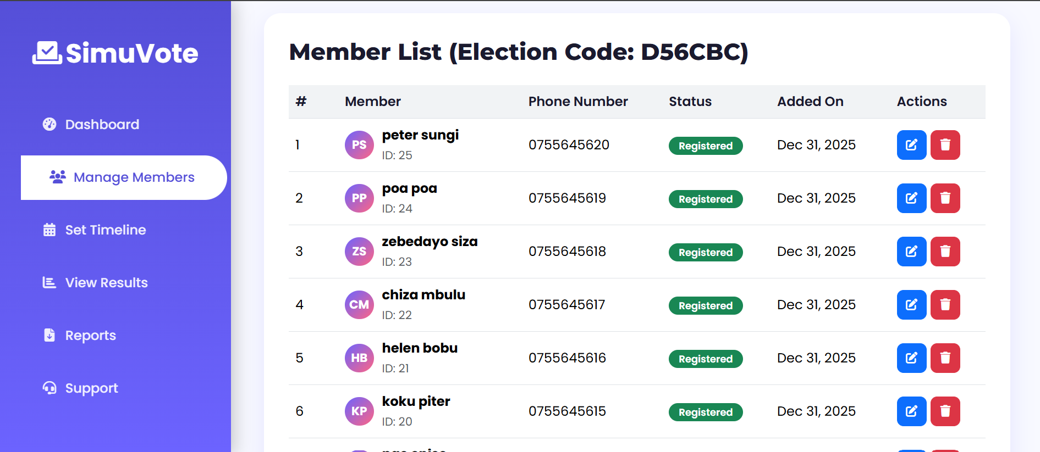
Task: Select the Manage Members sidebar entry
Action: click(134, 177)
